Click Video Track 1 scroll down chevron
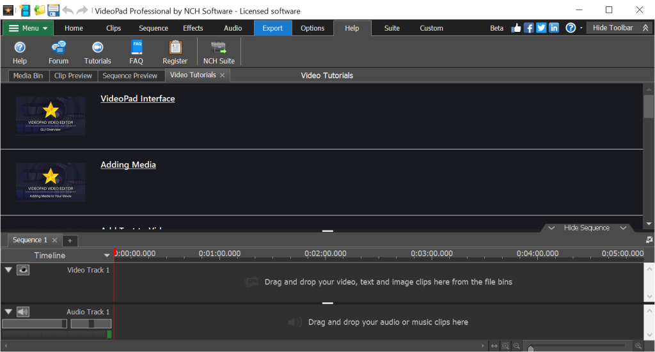The width and height of the screenshot is (655, 352). pos(649,296)
